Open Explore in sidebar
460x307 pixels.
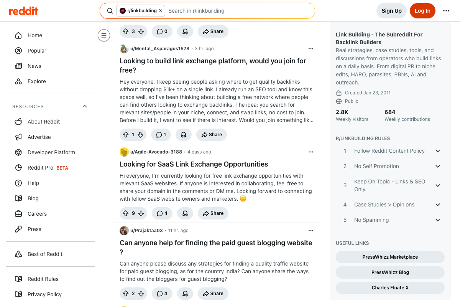coord(50,81)
